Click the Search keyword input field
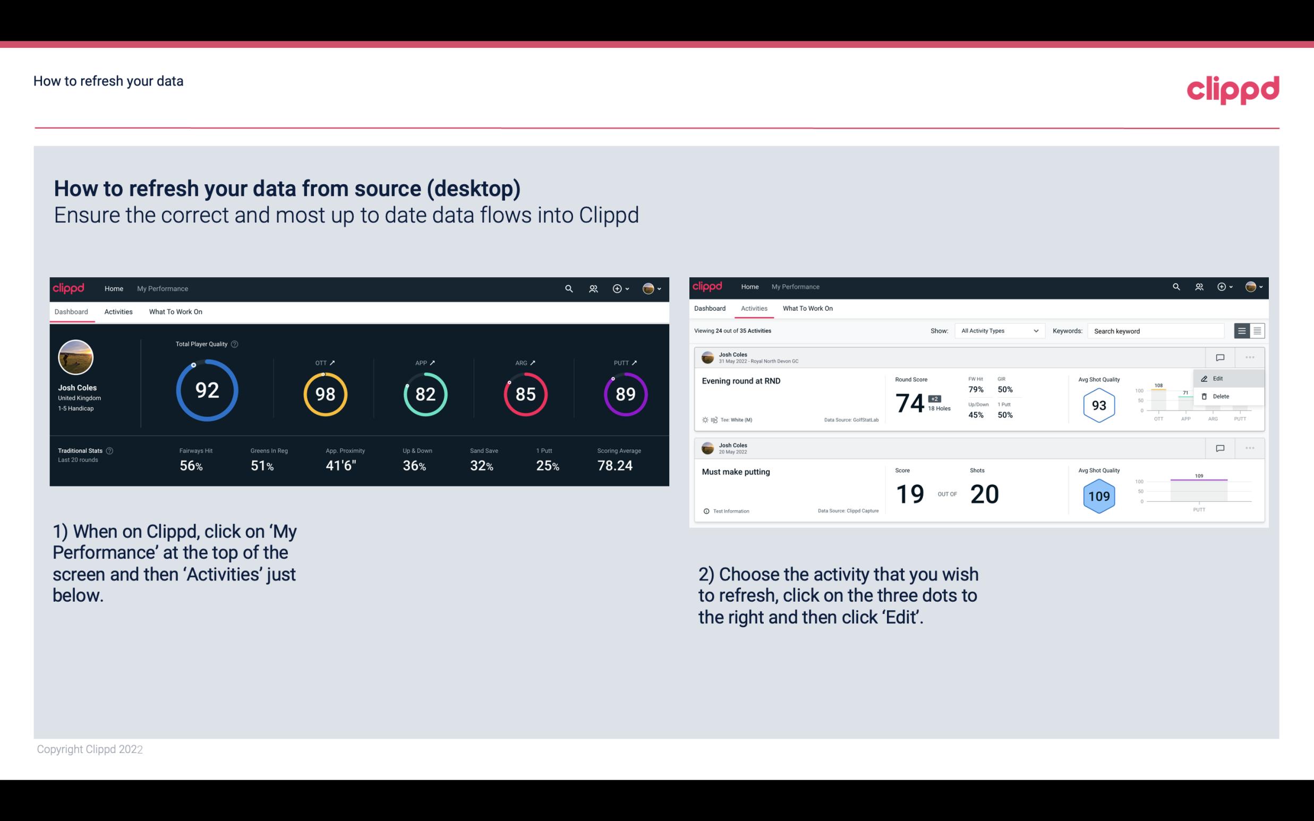This screenshot has width=1314, height=821. pyautogui.click(x=1154, y=331)
